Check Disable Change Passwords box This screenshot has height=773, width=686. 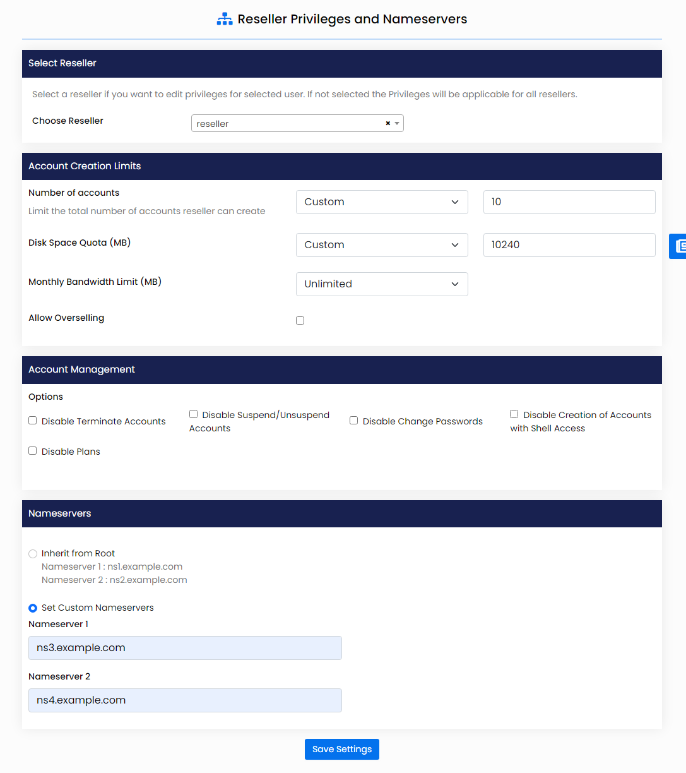click(354, 421)
